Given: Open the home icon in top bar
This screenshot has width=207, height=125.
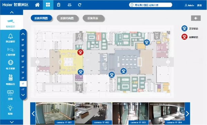Looking at the screenshot, I should 37,5.
